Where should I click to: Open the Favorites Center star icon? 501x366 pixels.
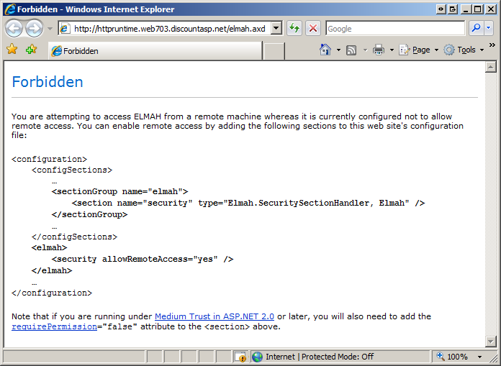coord(12,50)
